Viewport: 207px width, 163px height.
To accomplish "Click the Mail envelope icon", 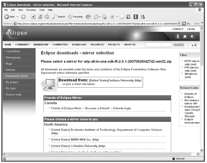I will point(96,17).
